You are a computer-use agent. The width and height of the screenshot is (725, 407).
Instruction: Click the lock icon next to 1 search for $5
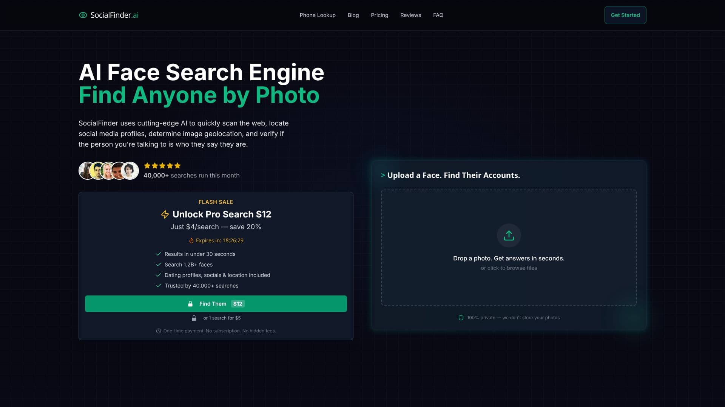pos(194,318)
